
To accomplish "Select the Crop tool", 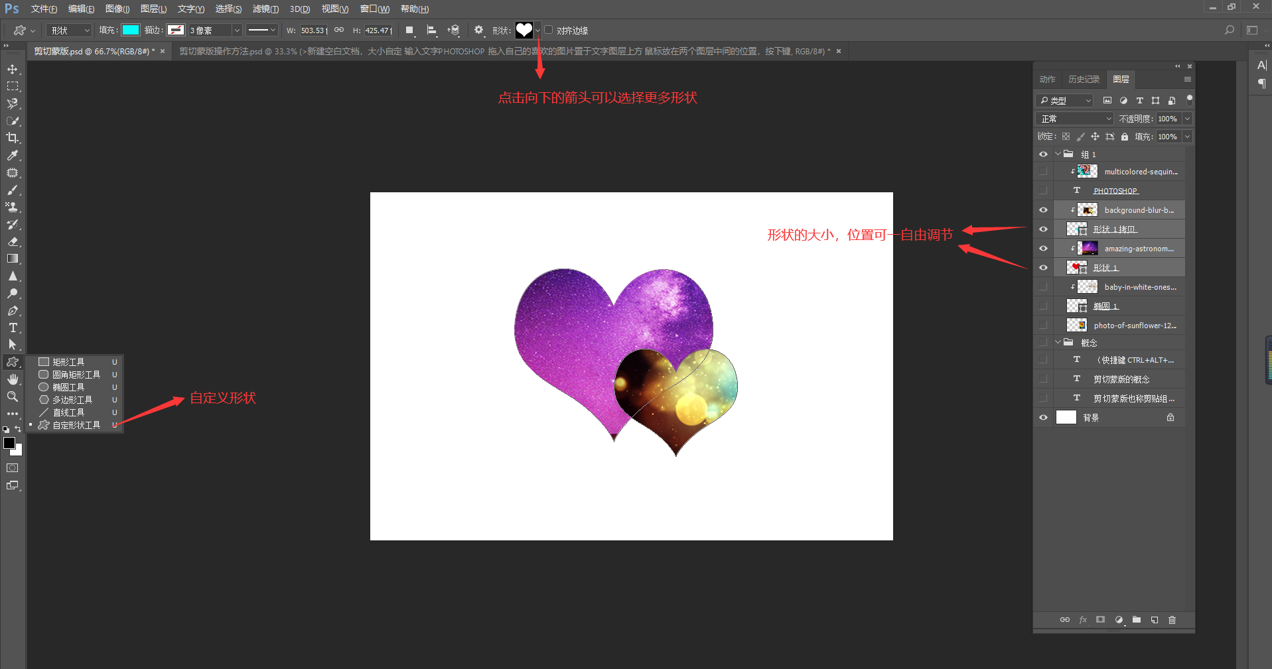I will (x=13, y=138).
